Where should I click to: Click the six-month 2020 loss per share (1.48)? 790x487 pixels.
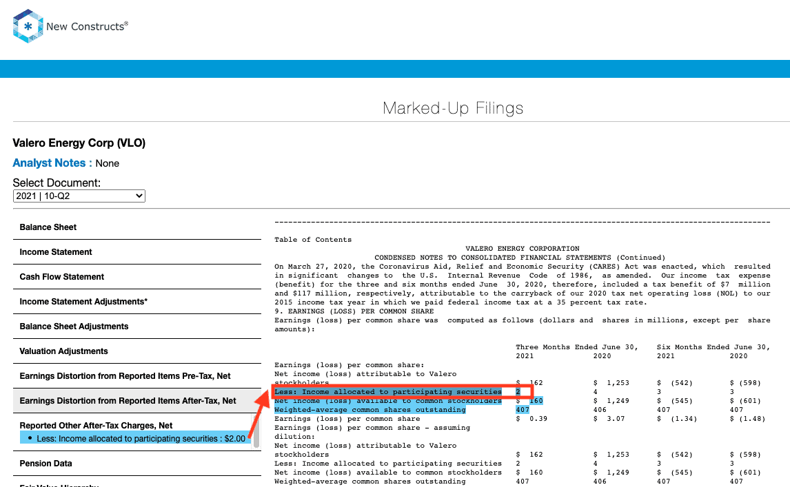coord(751,419)
